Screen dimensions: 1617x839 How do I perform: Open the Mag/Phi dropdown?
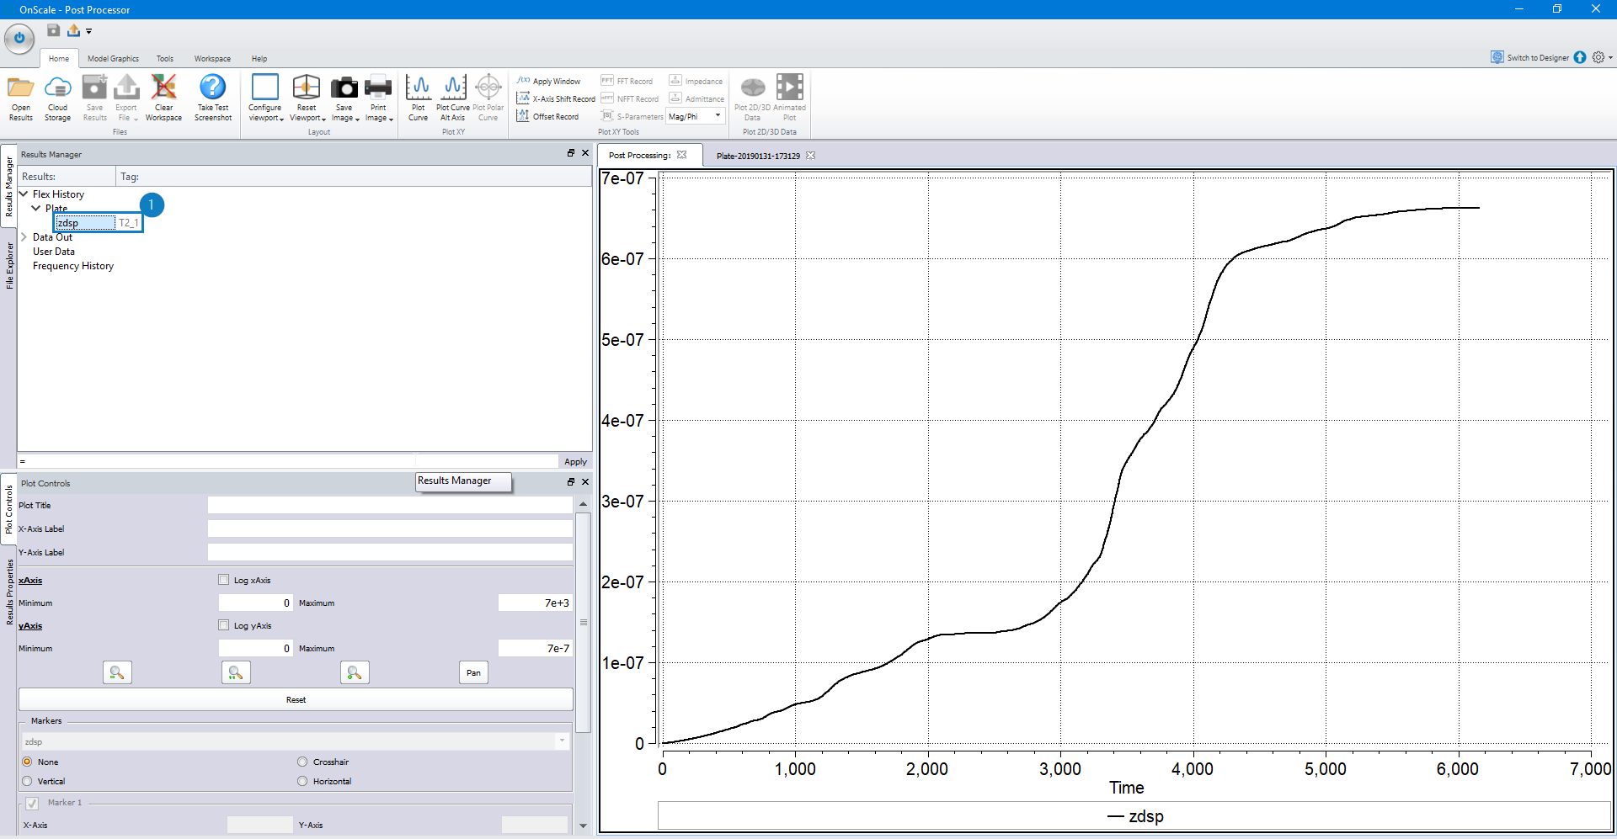[718, 116]
